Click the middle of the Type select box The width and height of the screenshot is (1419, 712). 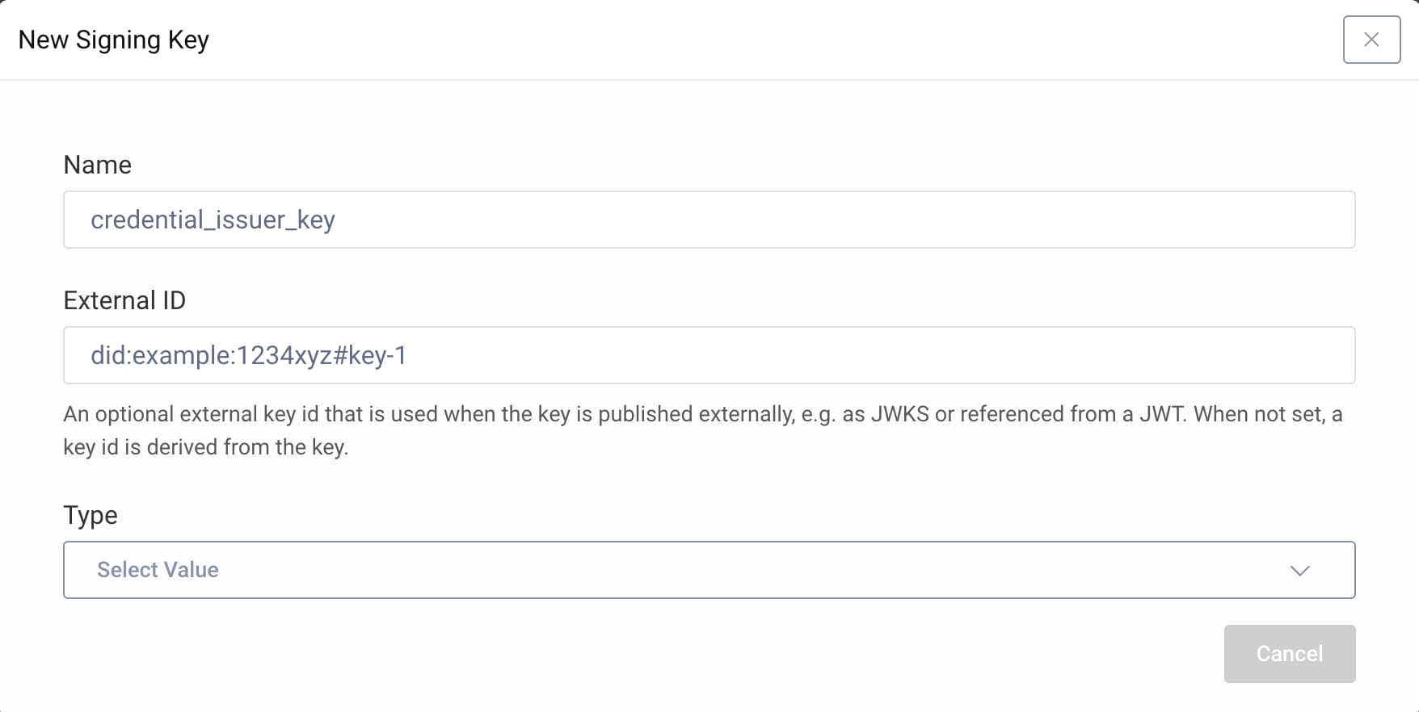pos(708,570)
